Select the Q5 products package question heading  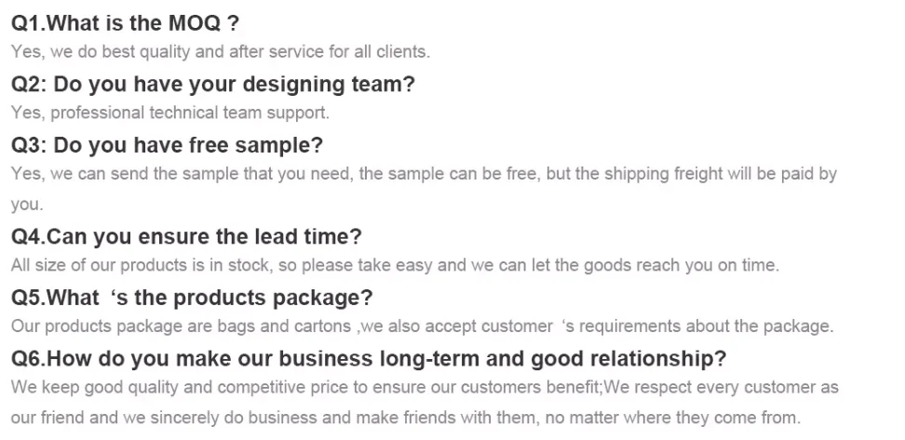coord(192,298)
